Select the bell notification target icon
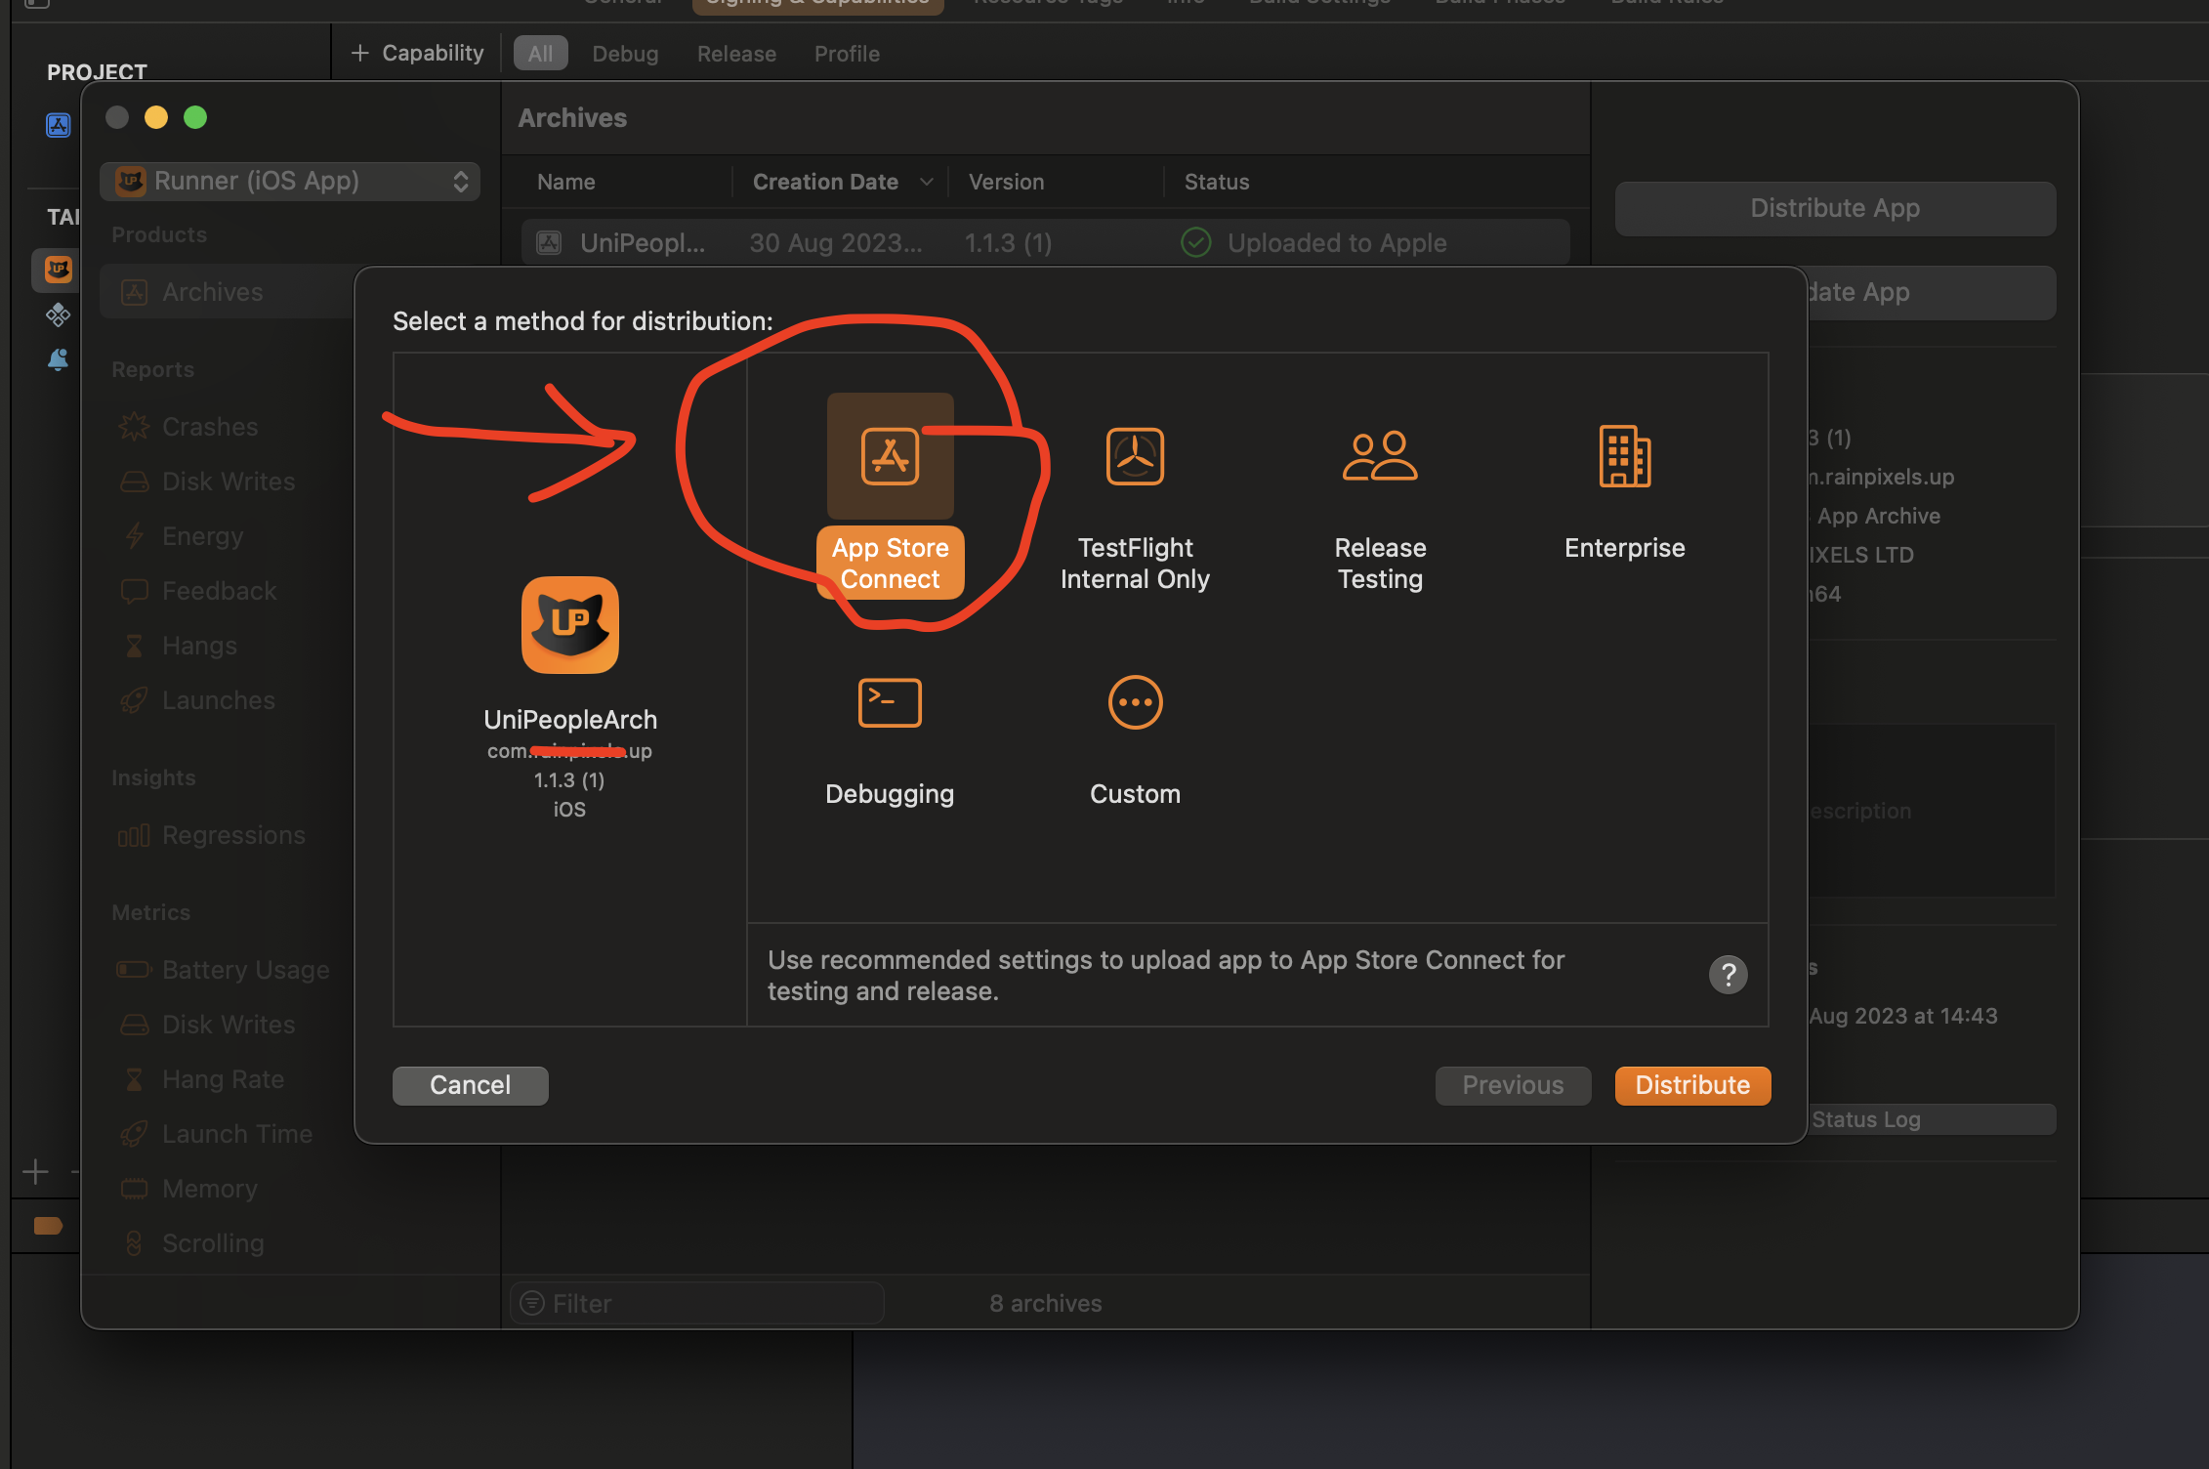The width and height of the screenshot is (2209, 1469). 59,359
